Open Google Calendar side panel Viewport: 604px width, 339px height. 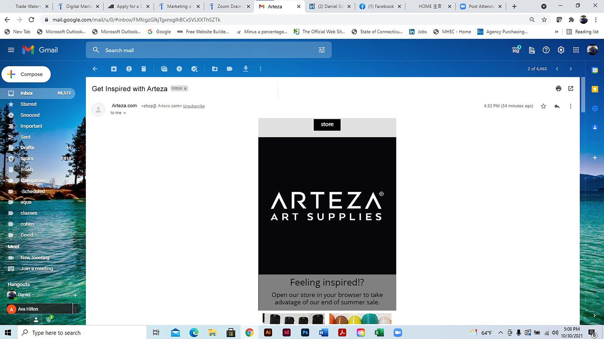(x=595, y=70)
